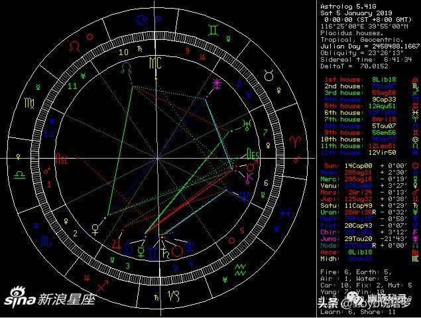Click the red Asc ascendant marker
421x318 pixels.
62,159
